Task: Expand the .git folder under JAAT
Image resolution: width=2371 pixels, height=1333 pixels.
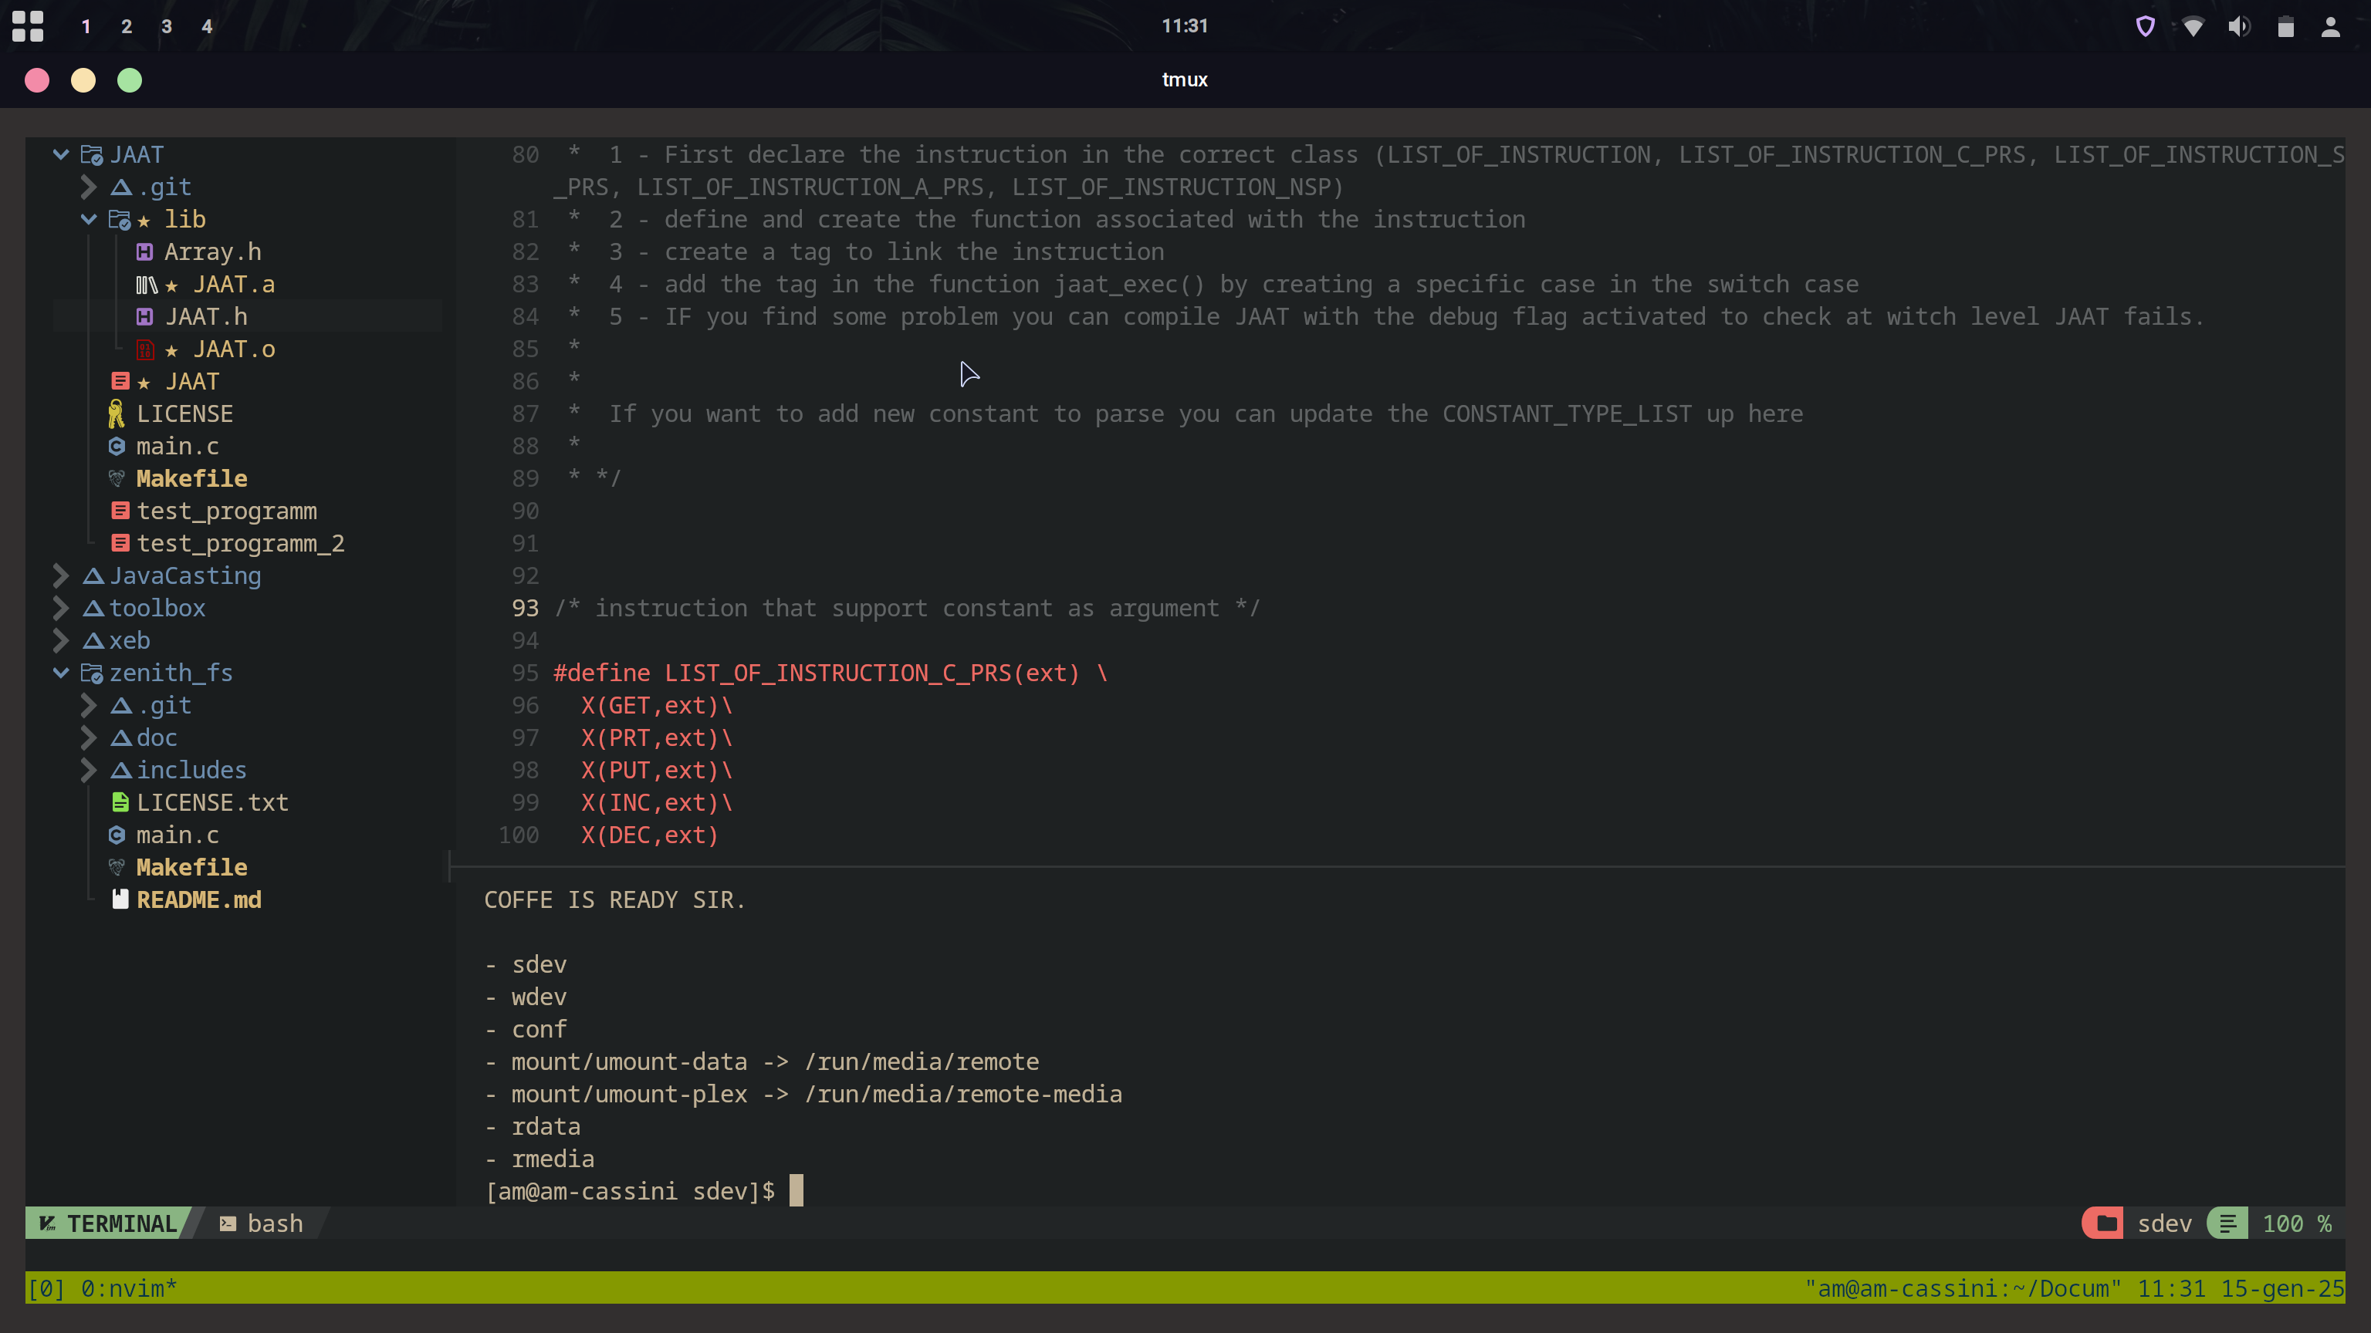Action: coord(88,187)
